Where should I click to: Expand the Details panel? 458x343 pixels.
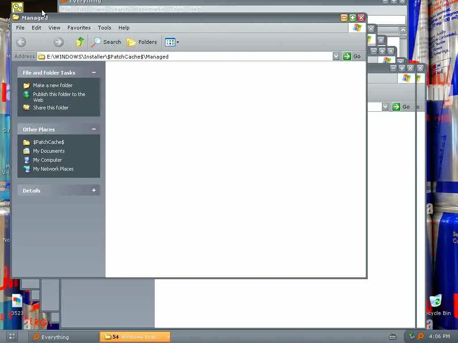pos(94,190)
